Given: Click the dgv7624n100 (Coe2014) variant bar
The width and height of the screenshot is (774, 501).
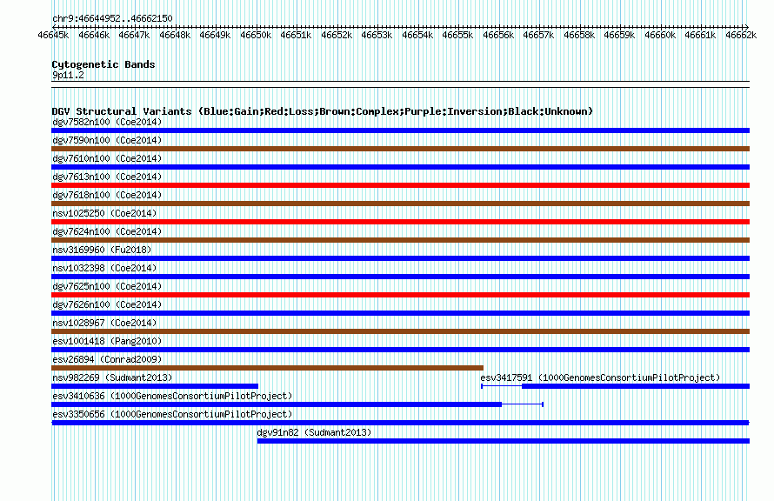Looking at the screenshot, I should click(x=400, y=240).
